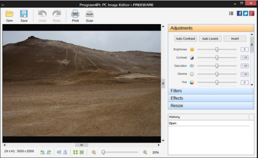Click the Saturation value field
Viewport: 258px width, 158px height.
pyautogui.click(x=245, y=66)
